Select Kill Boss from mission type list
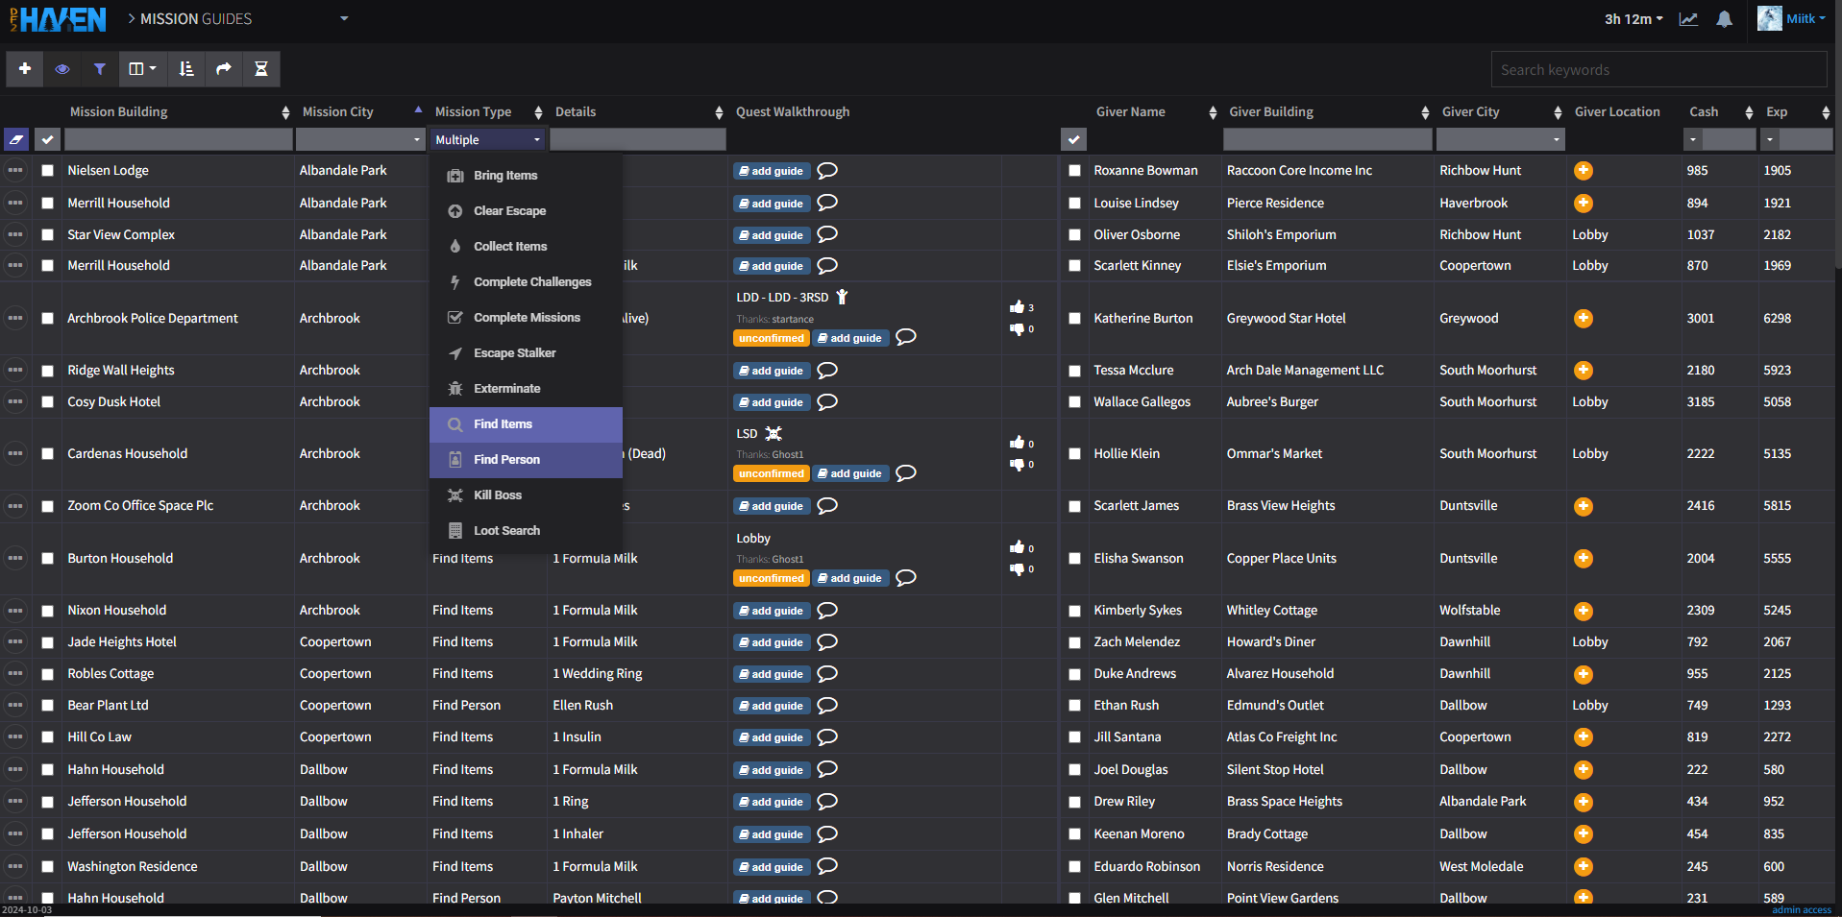Screen dimensions: 1842x917 click(498, 495)
